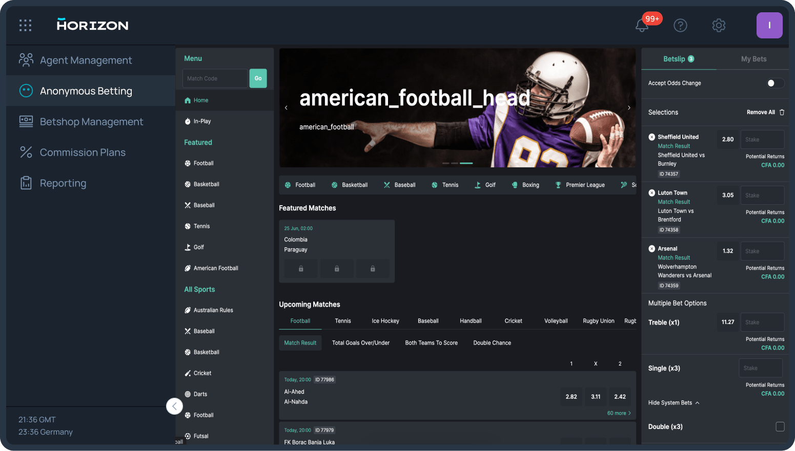
Task: Expand 60 more markets link
Action: click(x=619, y=413)
